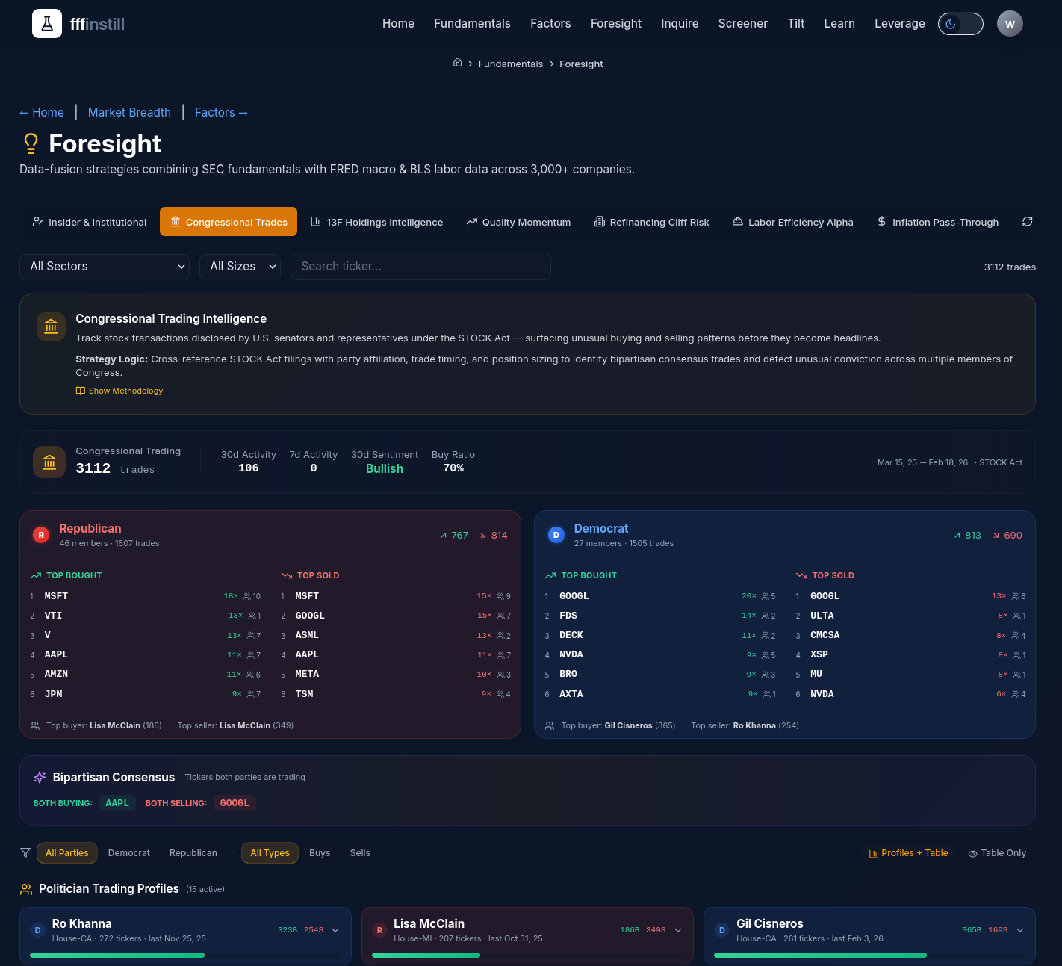Open the user avatar W

click(x=1010, y=24)
